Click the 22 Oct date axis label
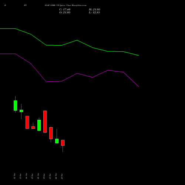The image size is (185, 185). tap(56, 176)
